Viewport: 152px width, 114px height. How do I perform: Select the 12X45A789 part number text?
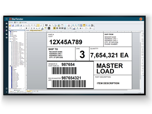66,42
